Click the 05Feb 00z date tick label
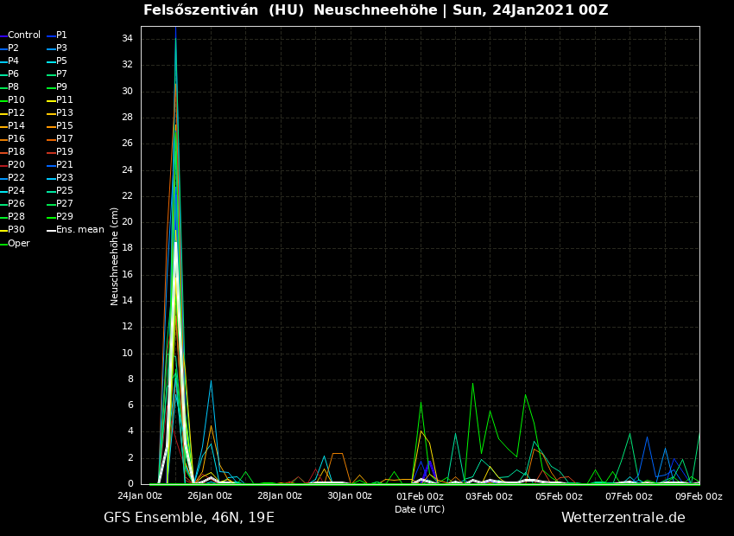Image resolution: width=734 pixels, height=536 pixels. click(x=559, y=496)
